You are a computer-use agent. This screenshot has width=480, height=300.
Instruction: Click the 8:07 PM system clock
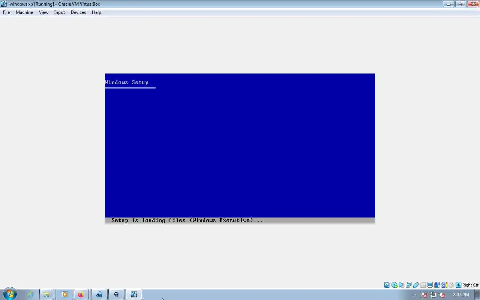tap(461, 295)
